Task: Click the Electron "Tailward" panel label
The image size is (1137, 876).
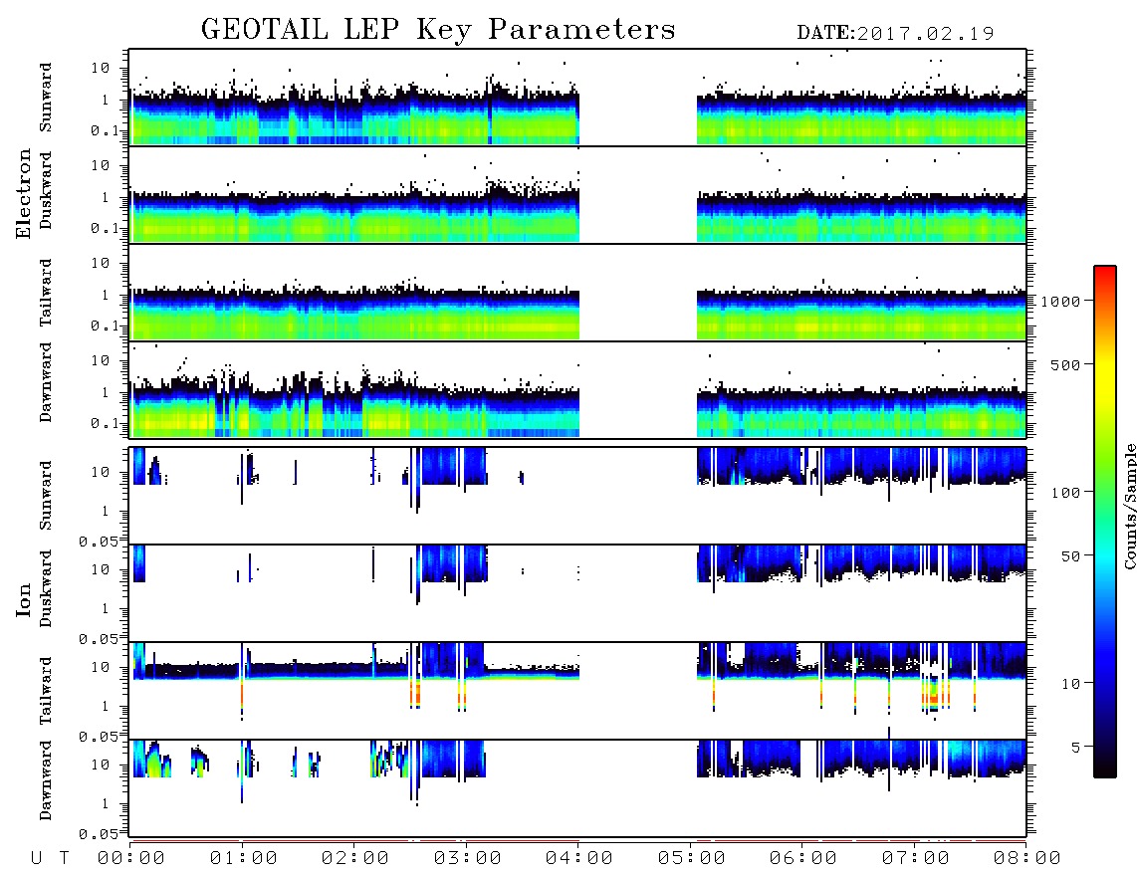Action: pyautogui.click(x=46, y=293)
